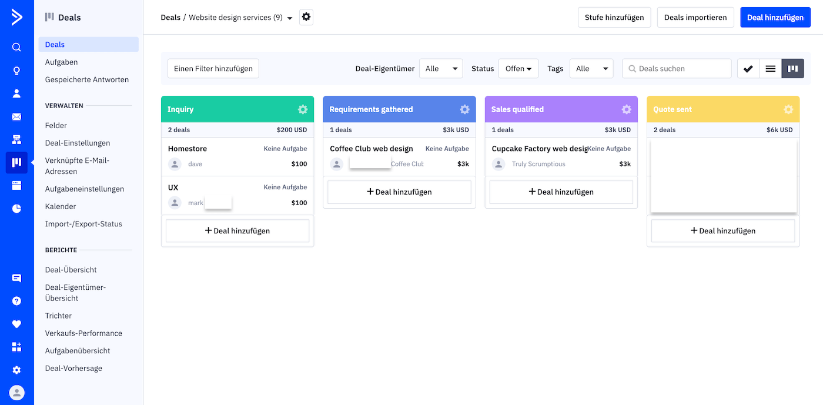823x405 pixels.
Task: Click the blue Deal hinzufügen button
Action: (775, 17)
